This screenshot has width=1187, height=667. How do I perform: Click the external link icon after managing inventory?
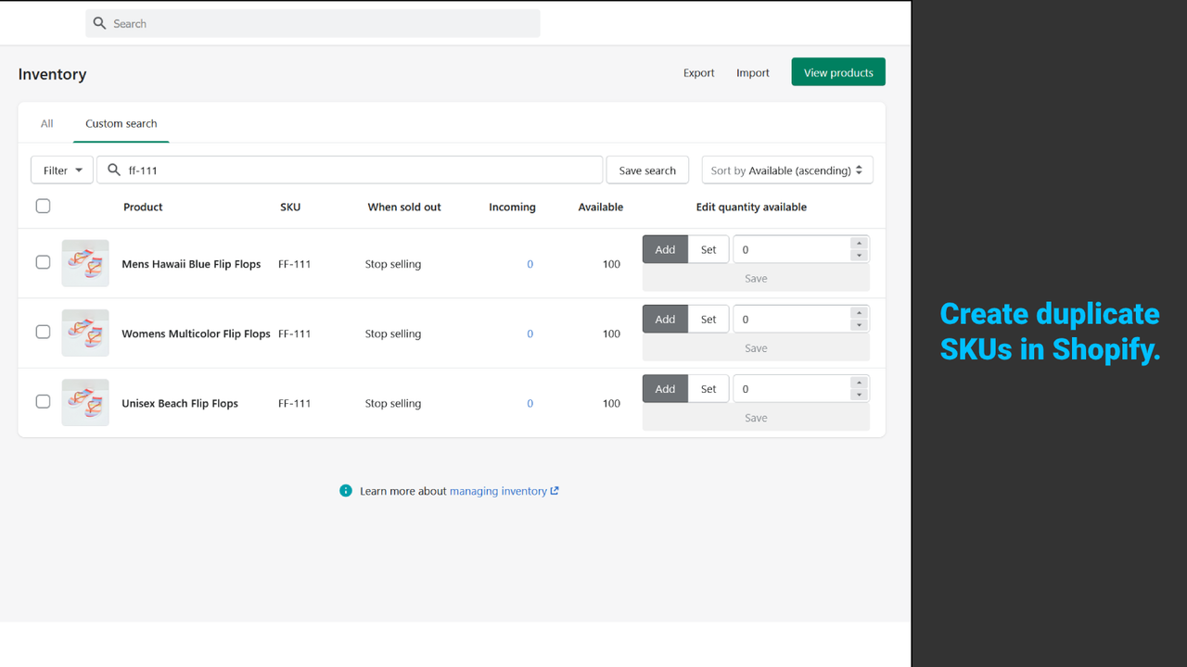pyautogui.click(x=555, y=490)
